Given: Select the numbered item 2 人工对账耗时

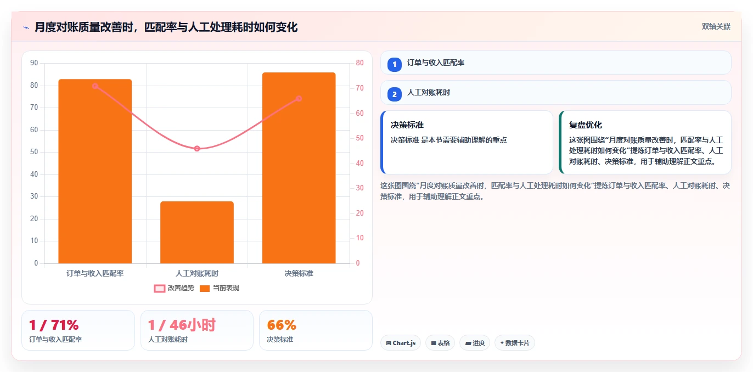Looking at the screenshot, I should coord(555,92).
